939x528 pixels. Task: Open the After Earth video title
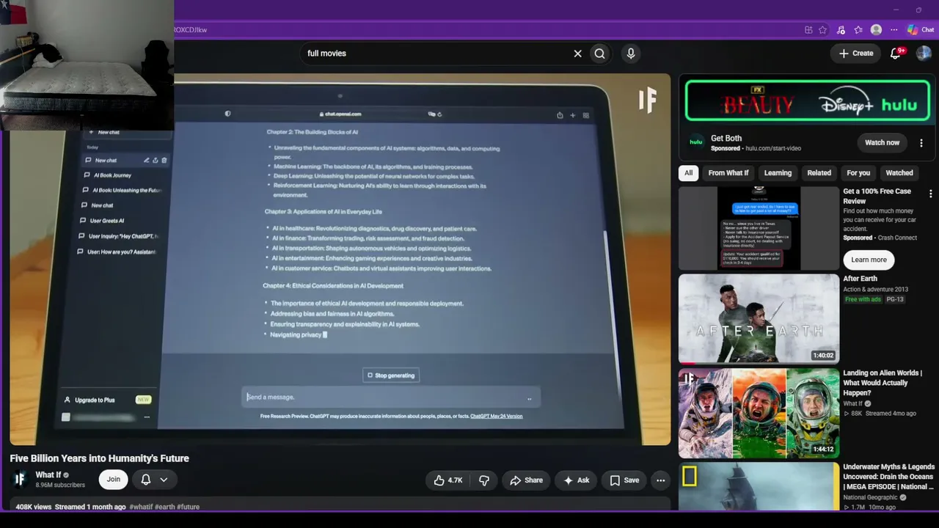pyautogui.click(x=860, y=279)
